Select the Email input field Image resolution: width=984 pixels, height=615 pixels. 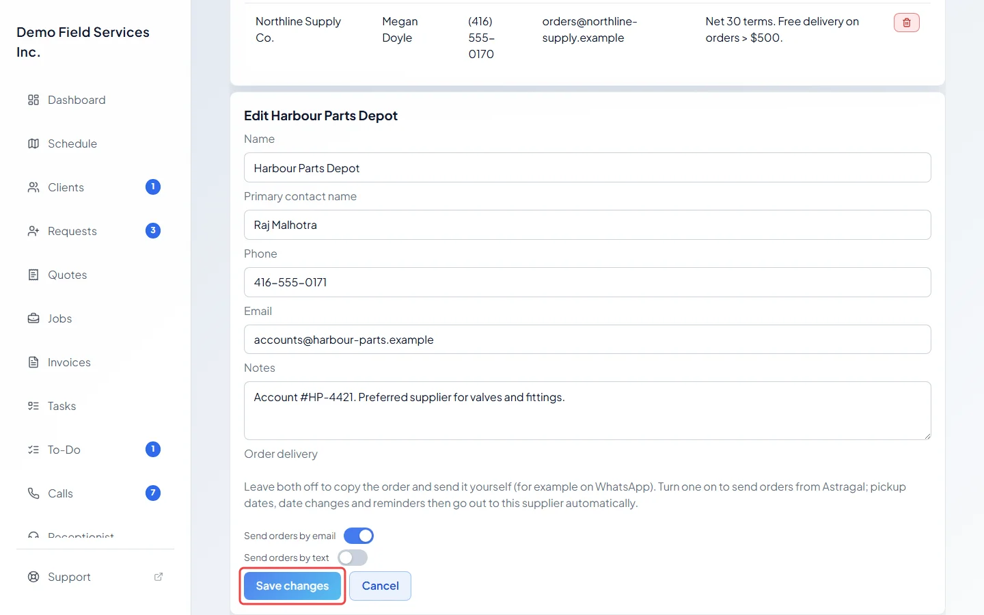[x=588, y=340]
